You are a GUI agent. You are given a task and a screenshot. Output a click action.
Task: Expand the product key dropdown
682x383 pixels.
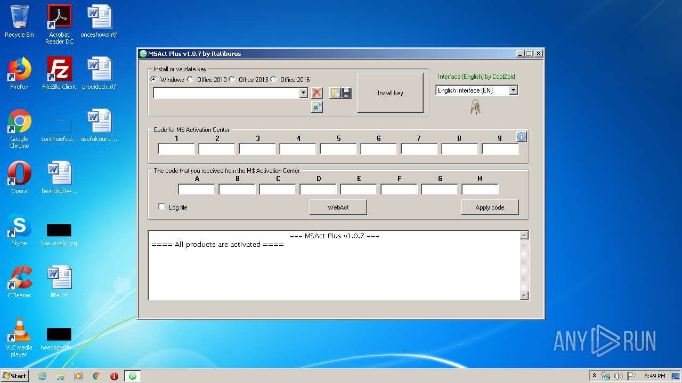303,93
